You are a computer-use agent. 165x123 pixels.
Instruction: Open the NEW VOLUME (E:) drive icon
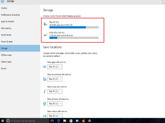tap(45, 35)
